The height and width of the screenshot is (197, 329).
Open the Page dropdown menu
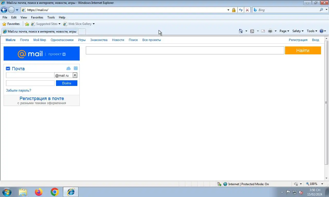(x=284, y=31)
